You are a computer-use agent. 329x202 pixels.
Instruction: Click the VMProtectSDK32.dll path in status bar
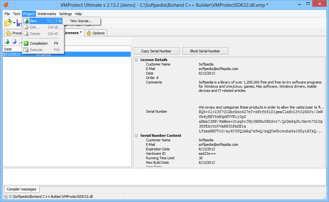tap(51, 197)
